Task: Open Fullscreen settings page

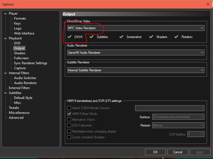Action: (x=21, y=58)
